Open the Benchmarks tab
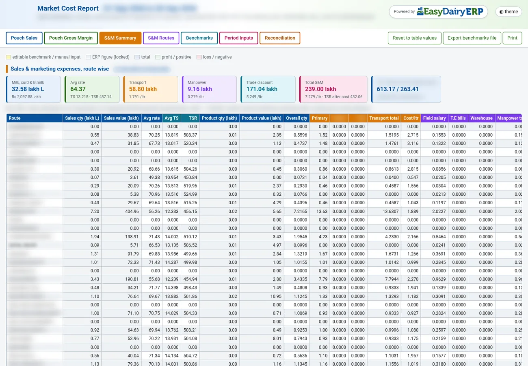The height and width of the screenshot is (366, 528). pyautogui.click(x=199, y=38)
